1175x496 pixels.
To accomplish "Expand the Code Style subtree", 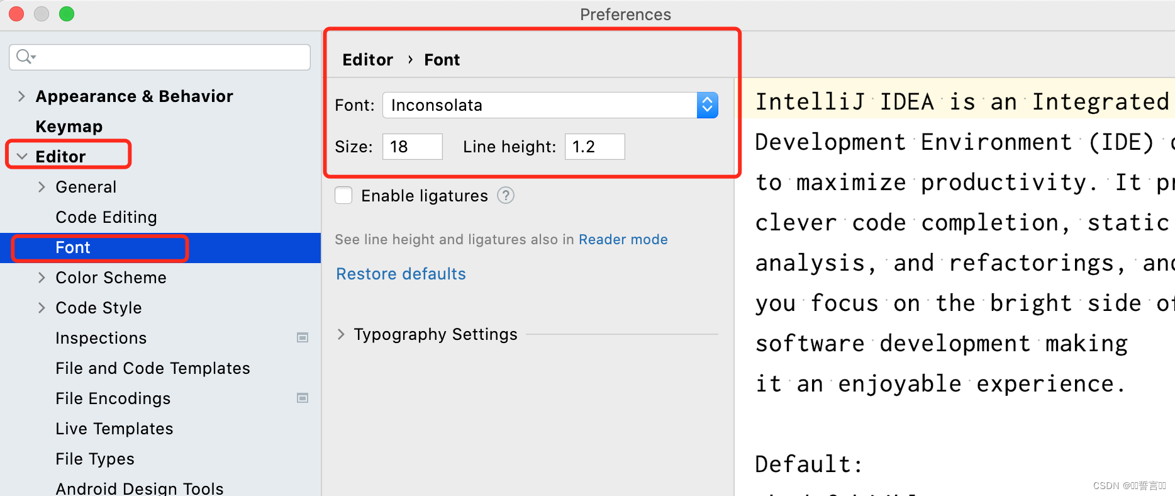I will point(42,308).
